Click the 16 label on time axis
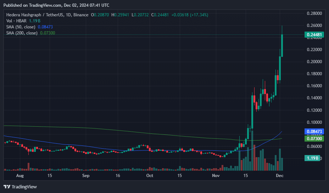 [118, 176]
